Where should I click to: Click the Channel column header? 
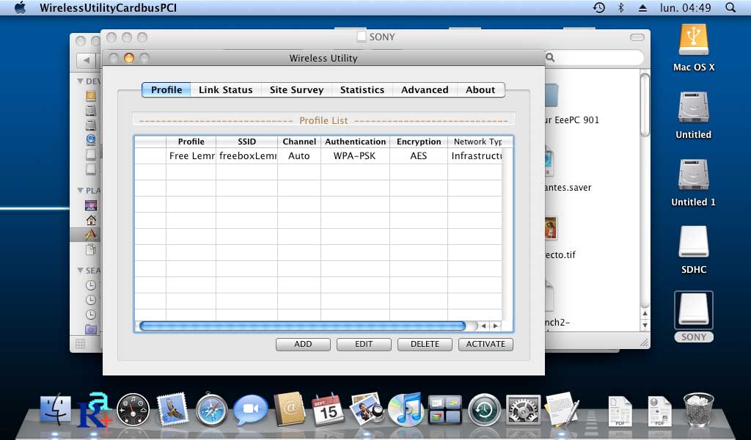coord(299,142)
